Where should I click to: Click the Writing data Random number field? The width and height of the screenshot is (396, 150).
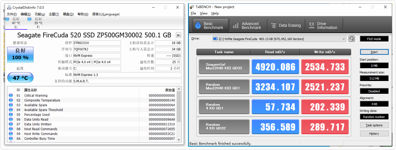(x=374, y=117)
